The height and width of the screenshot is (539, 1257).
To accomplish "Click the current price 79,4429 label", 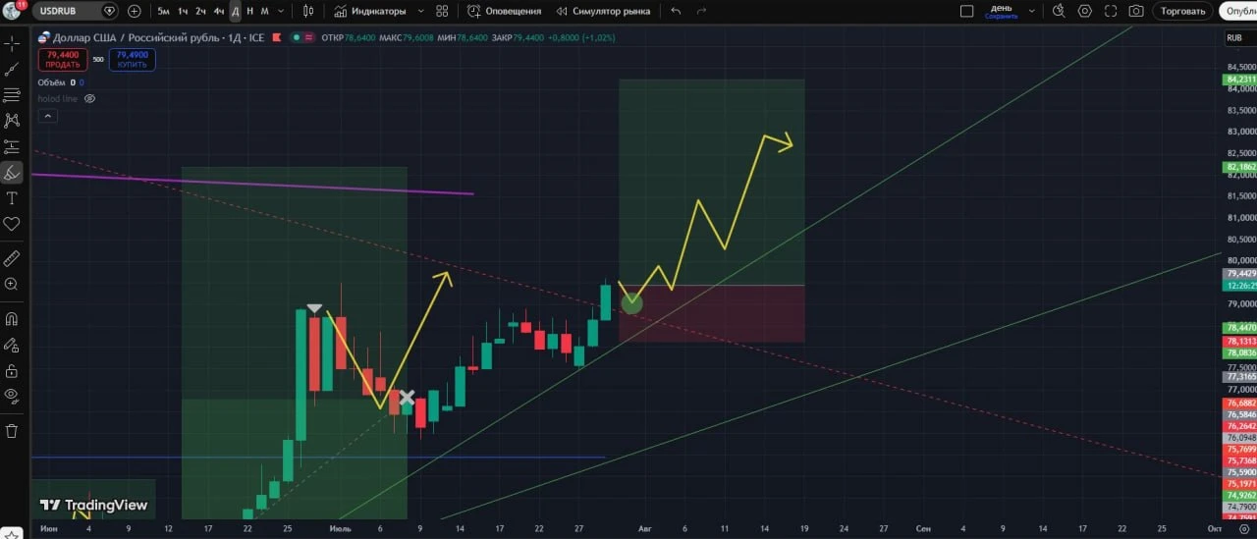I will [x=1241, y=273].
